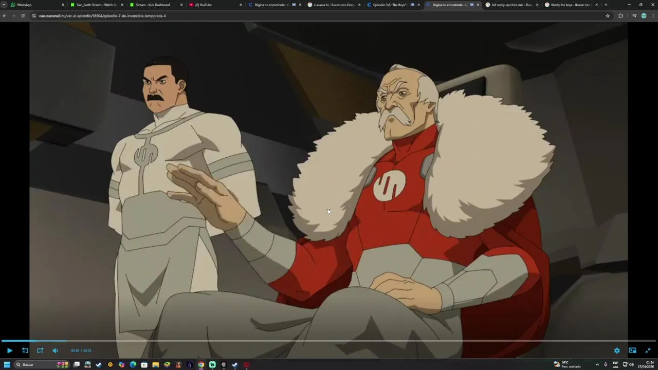Exit fullscreen in video player
Image resolution: width=658 pixels, height=370 pixels.
tap(648, 350)
